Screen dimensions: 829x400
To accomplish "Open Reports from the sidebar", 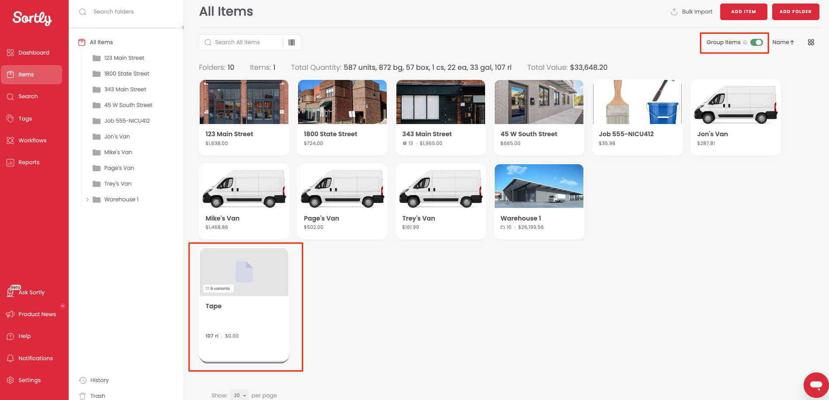I will click(29, 162).
